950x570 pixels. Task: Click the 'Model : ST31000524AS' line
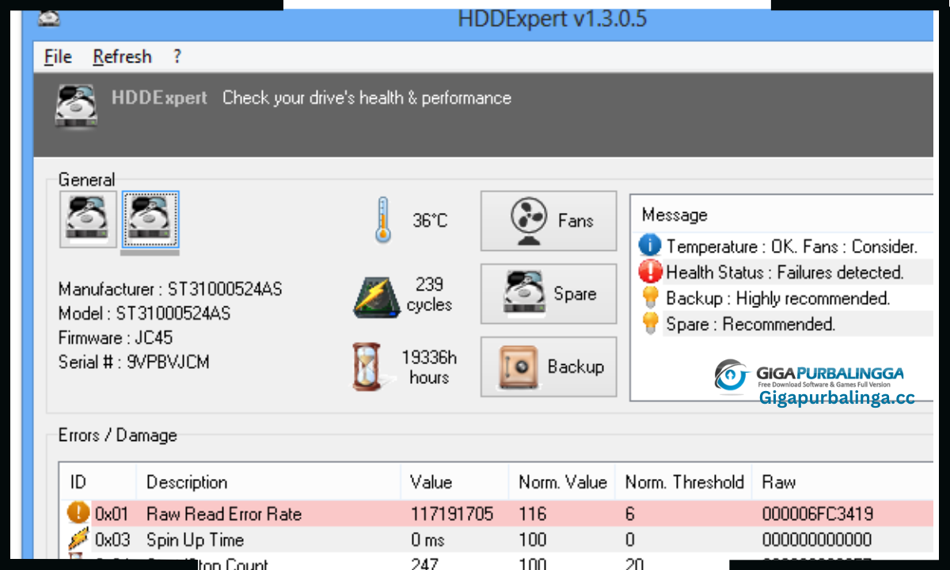click(x=144, y=313)
